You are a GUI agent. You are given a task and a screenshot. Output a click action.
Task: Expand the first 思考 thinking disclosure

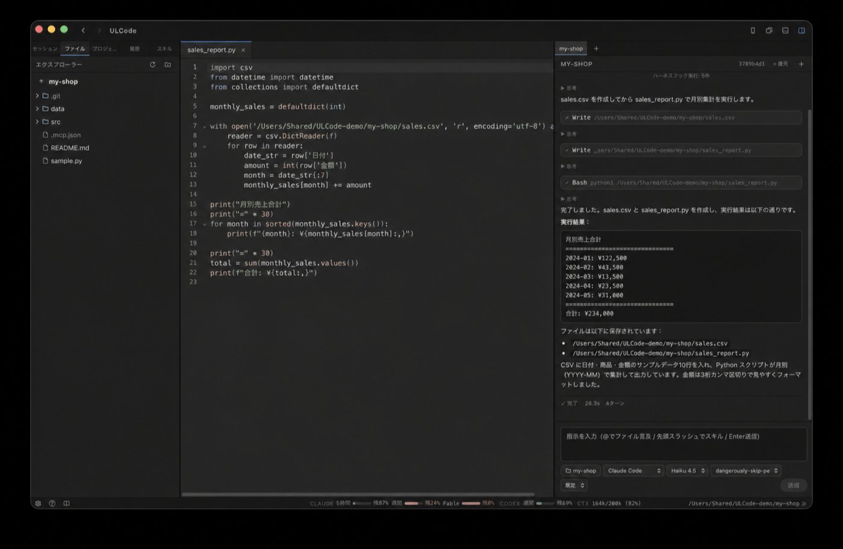[568, 88]
